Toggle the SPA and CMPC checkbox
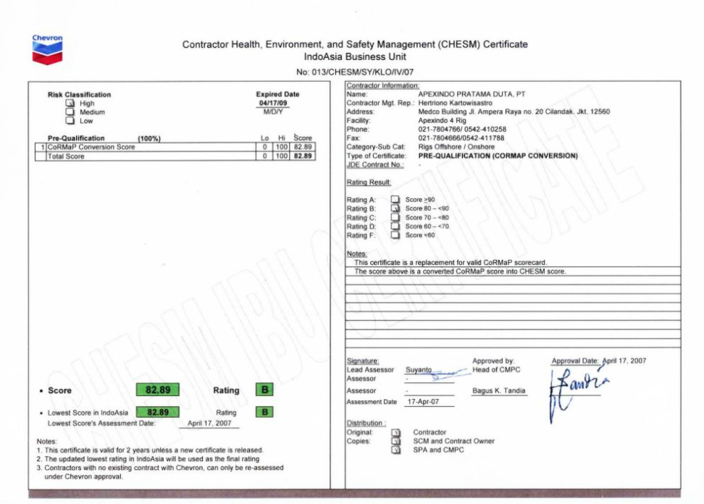The width and height of the screenshot is (704, 504). (396, 450)
